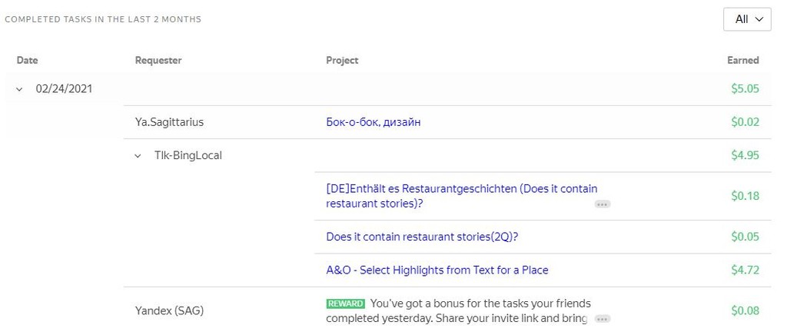This screenshot has width=787, height=335.
Task: Click the $4.72 earned amount
Action: tap(745, 270)
